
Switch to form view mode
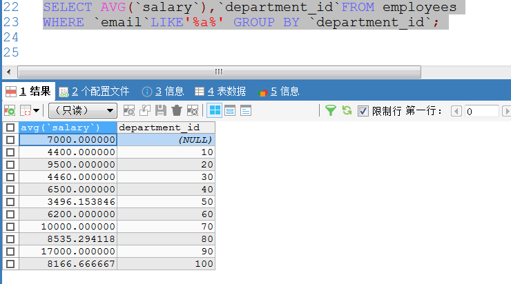pos(230,111)
